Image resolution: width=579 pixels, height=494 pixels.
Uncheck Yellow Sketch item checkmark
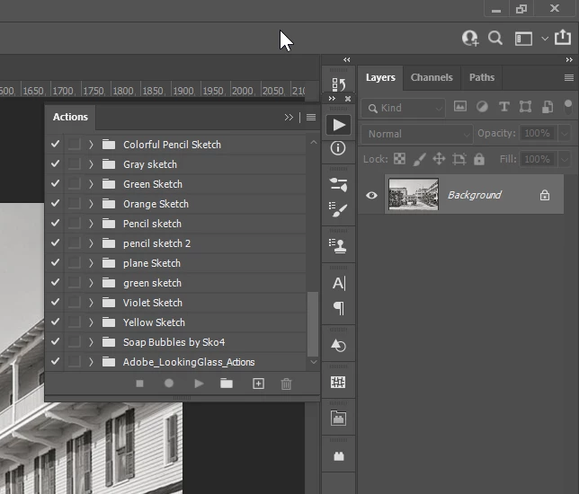pos(56,322)
